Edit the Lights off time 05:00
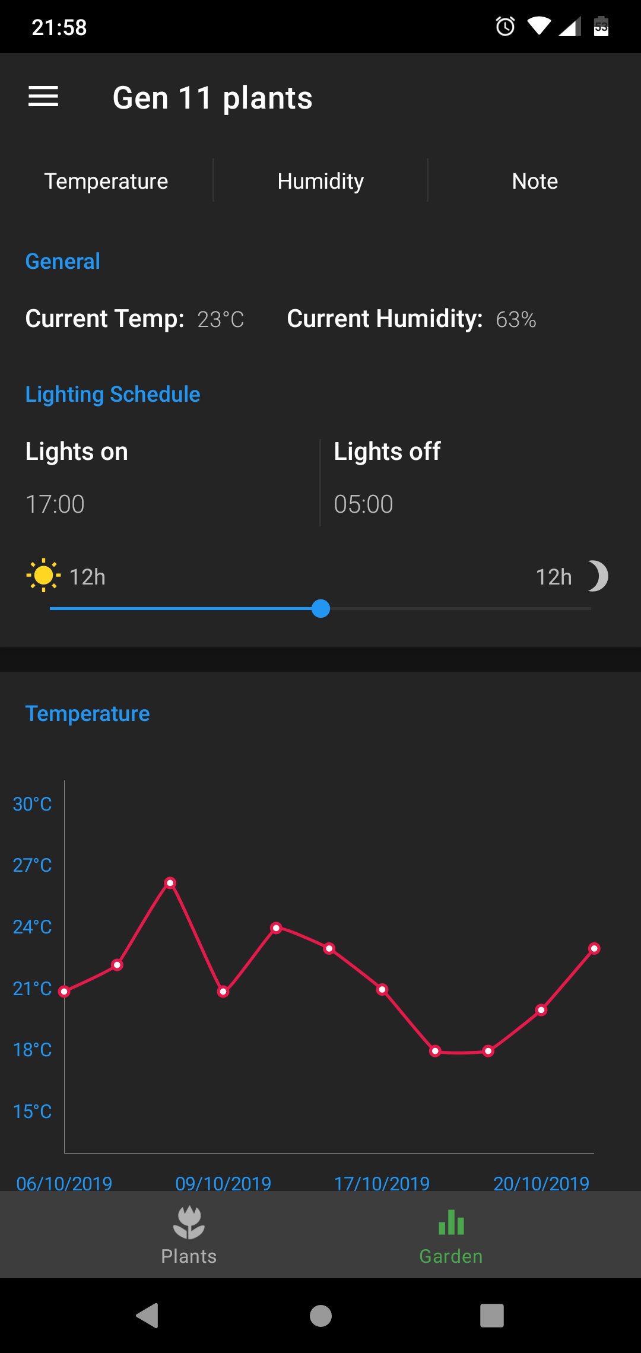Image resolution: width=641 pixels, height=1353 pixels. click(363, 504)
